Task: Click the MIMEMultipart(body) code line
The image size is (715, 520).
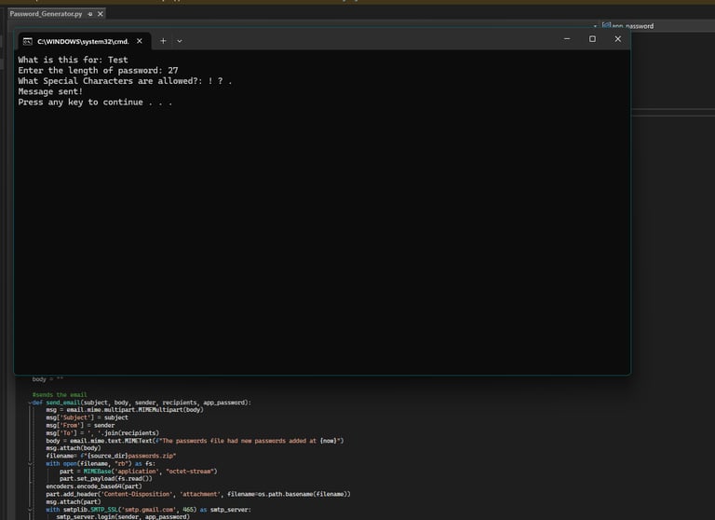Action: tap(125, 410)
